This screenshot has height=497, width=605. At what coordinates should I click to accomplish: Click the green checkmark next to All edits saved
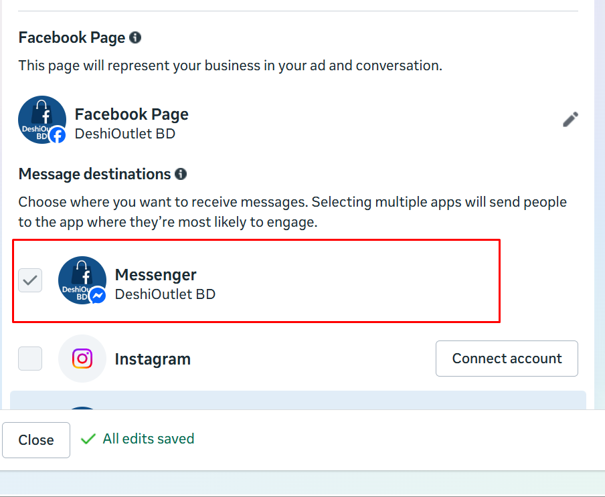[88, 439]
